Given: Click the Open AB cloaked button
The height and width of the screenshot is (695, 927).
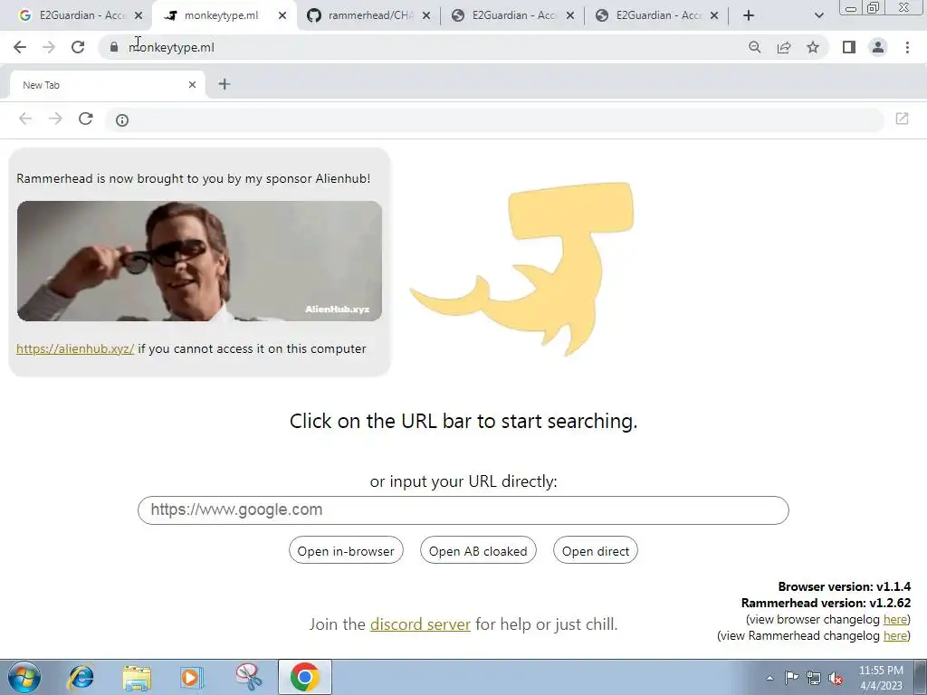Looking at the screenshot, I should coord(478,550).
